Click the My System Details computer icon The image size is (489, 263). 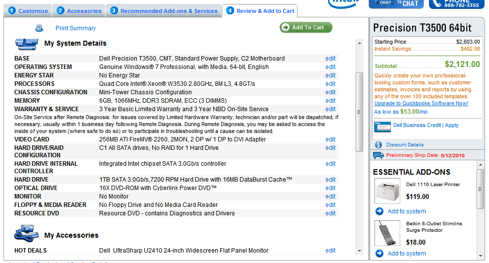point(26,43)
